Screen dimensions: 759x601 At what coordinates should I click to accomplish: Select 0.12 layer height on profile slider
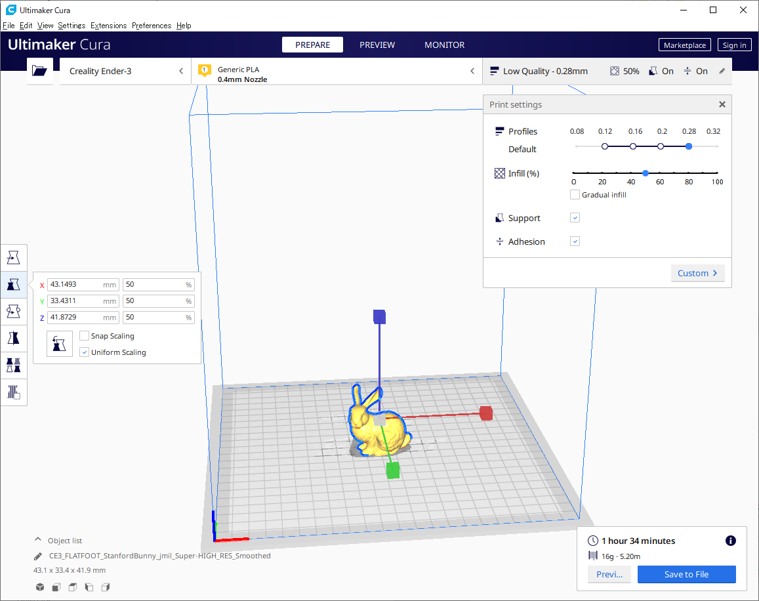pos(605,146)
